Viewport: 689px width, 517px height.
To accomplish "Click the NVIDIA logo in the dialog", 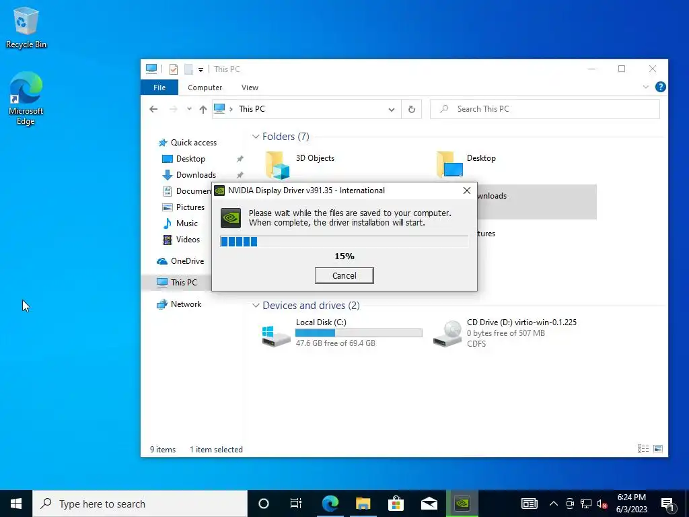I will click(231, 218).
